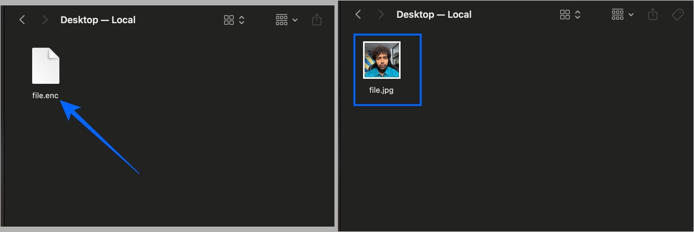Expand group-by chevron in file.enc window
694x232 pixels.
pyautogui.click(x=295, y=20)
